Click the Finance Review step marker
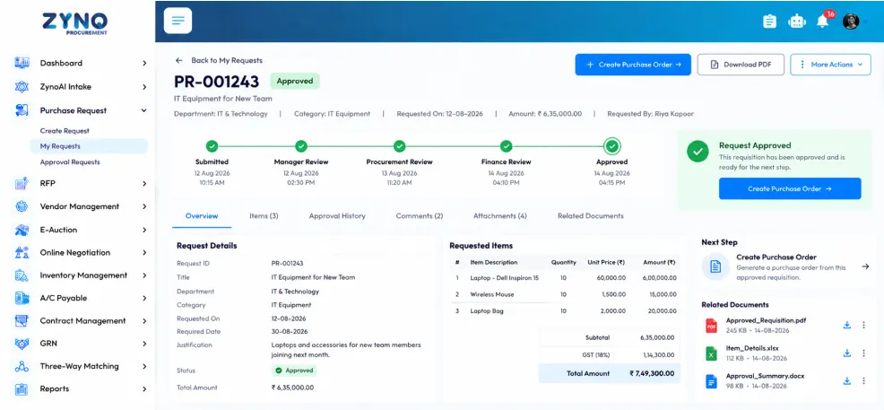The height and width of the screenshot is (410, 884). tap(507, 146)
